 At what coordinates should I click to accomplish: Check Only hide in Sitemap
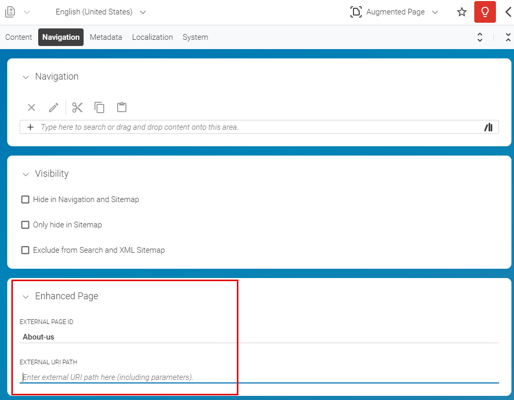click(25, 224)
